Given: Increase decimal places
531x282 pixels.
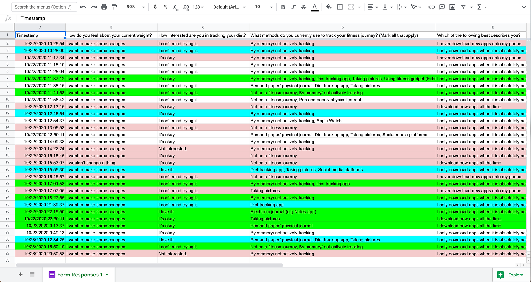Looking at the screenshot, I should pyautogui.click(x=186, y=7).
